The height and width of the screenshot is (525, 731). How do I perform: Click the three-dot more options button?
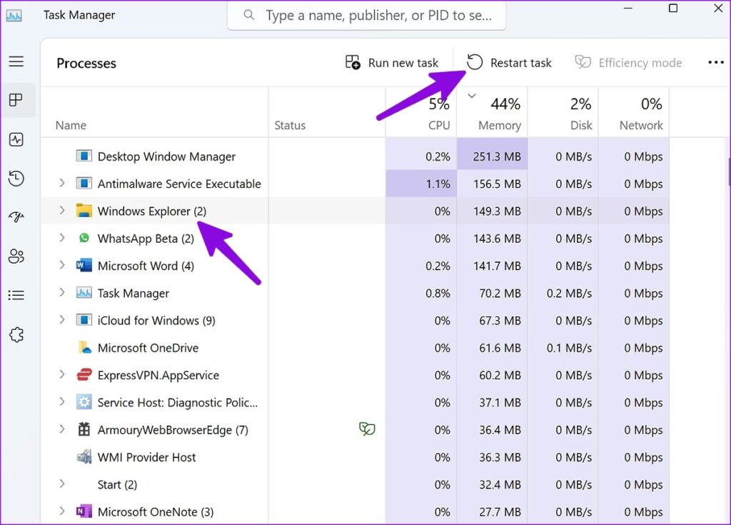coord(715,63)
